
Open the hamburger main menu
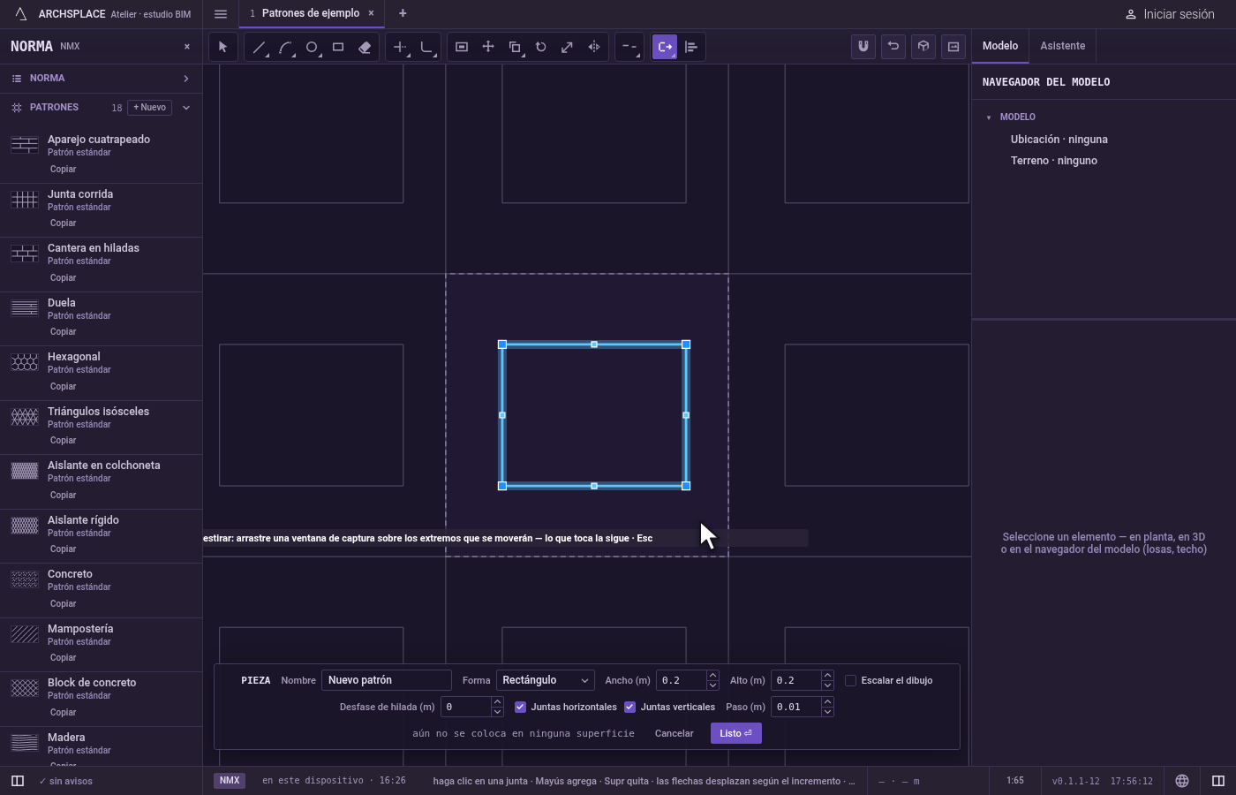click(x=221, y=13)
